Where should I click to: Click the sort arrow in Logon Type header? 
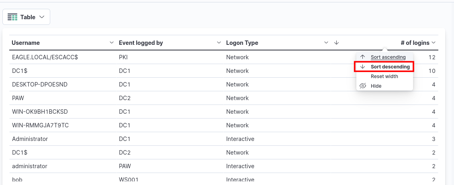point(337,43)
